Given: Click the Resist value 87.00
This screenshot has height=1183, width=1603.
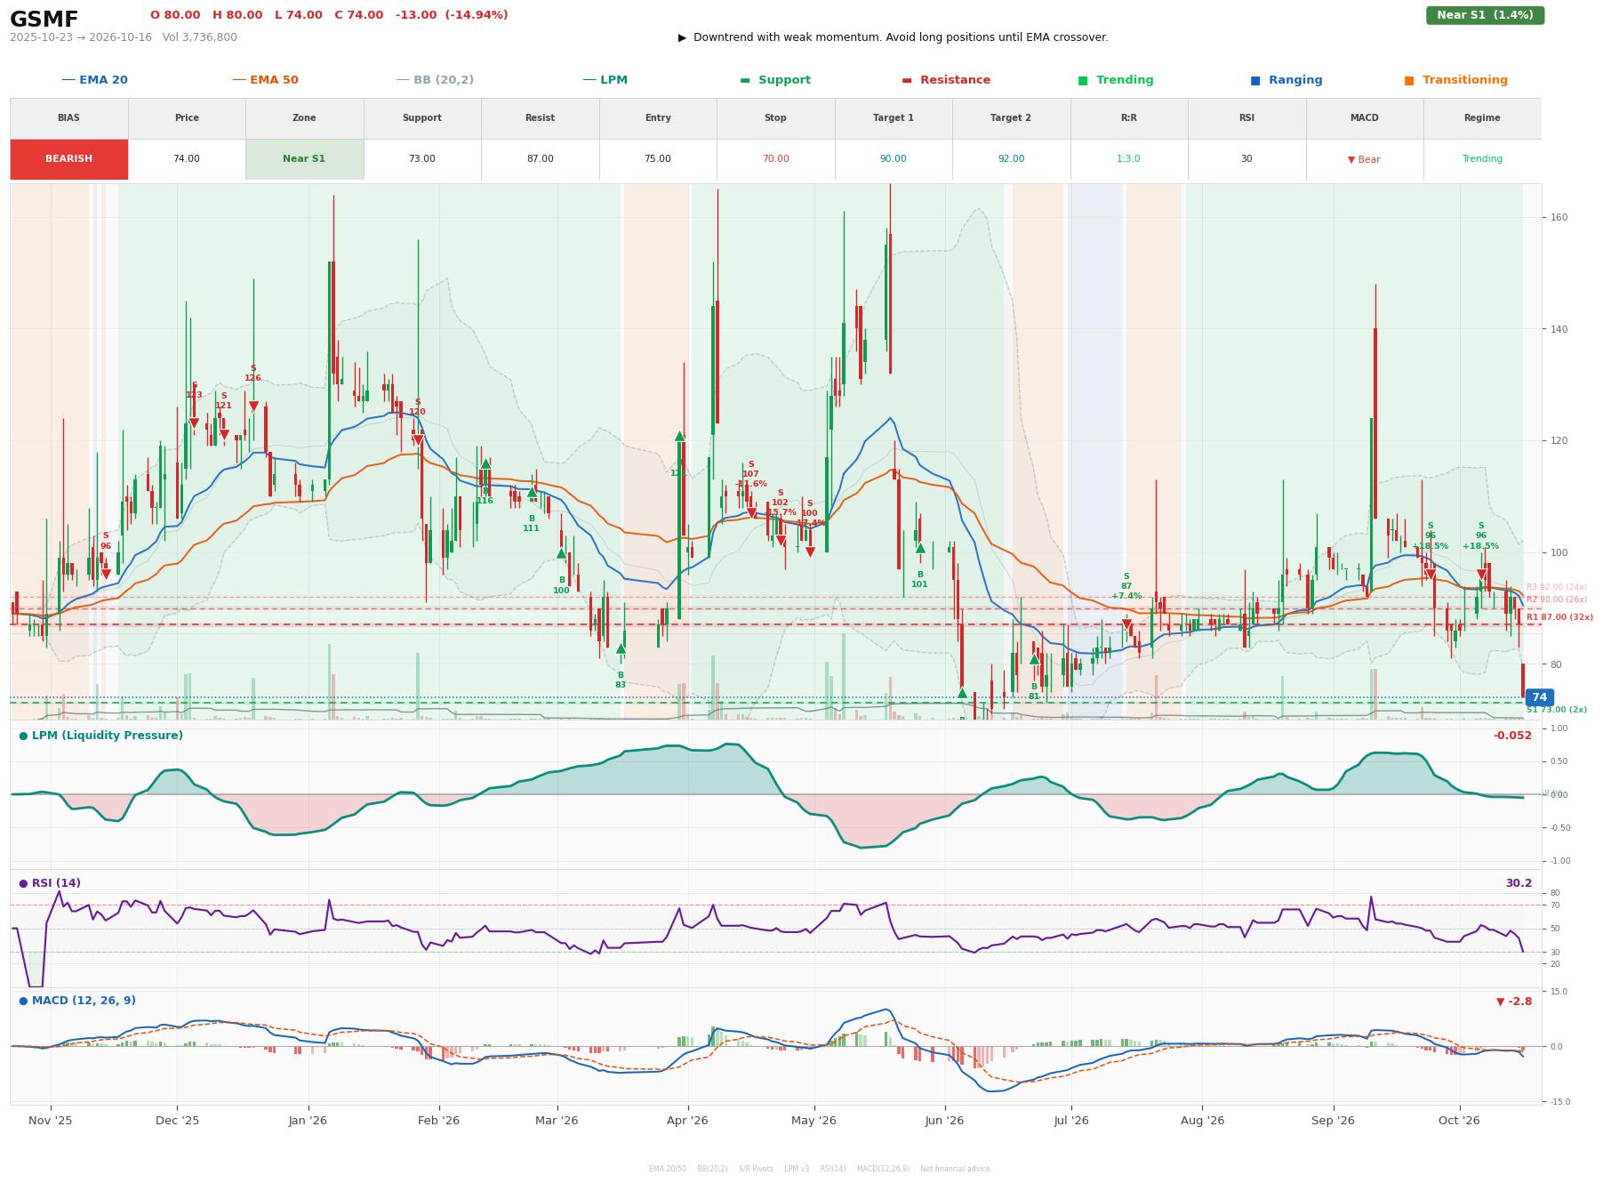Looking at the screenshot, I should click(540, 159).
